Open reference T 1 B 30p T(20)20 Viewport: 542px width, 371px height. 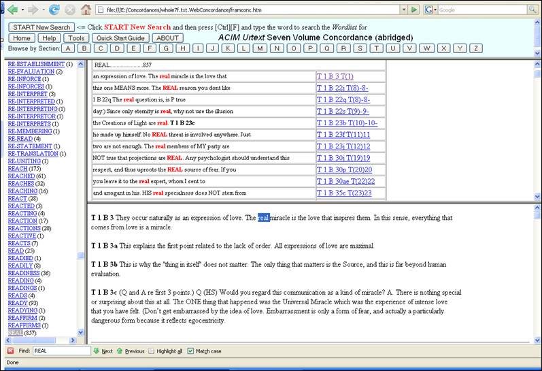click(x=344, y=170)
